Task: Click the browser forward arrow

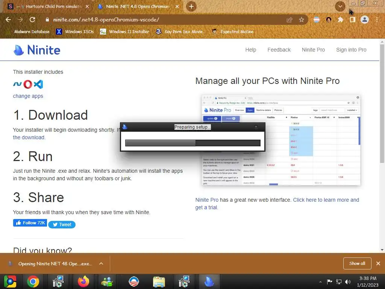Action: click(x=20, y=20)
